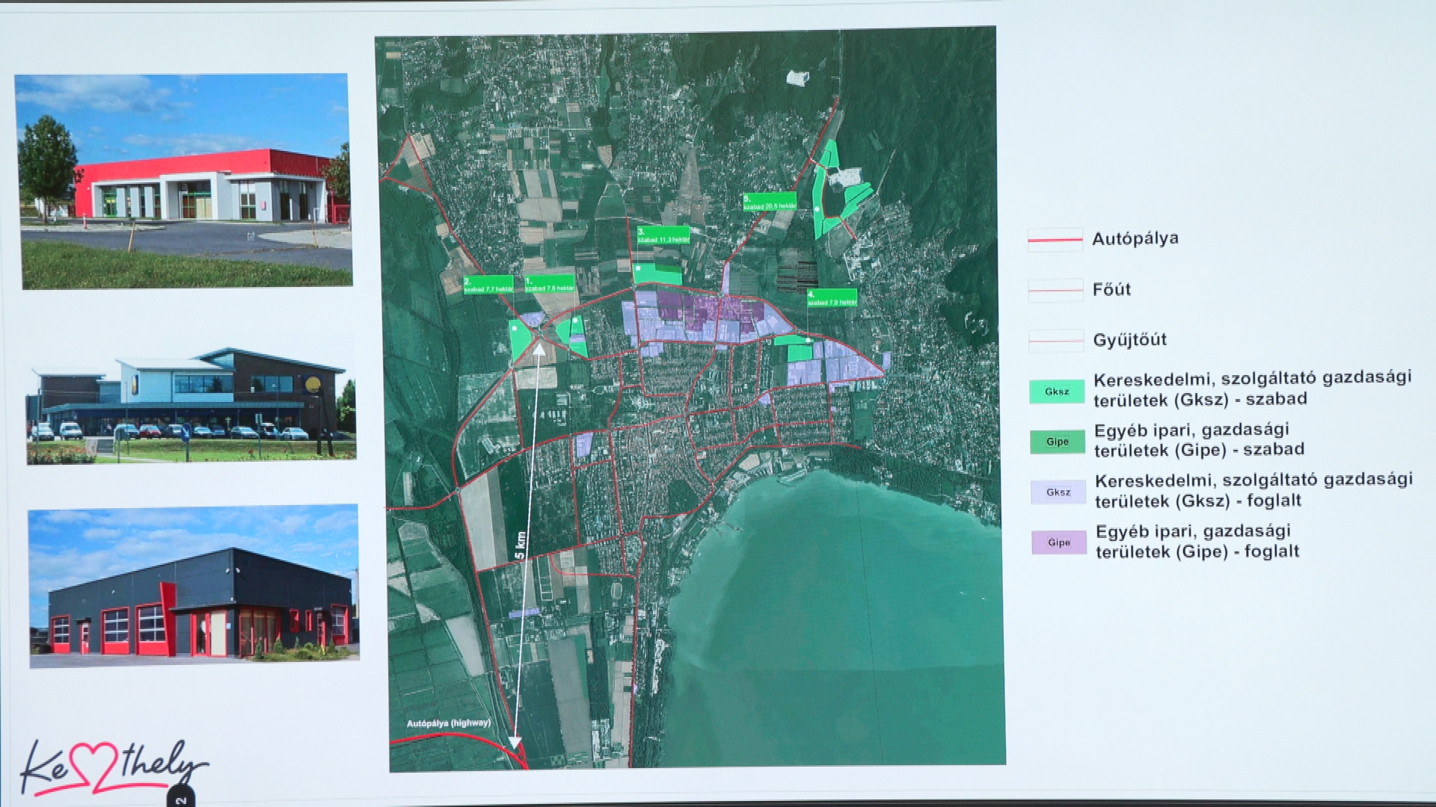The width and height of the screenshot is (1436, 807).
Task: Click the Autópálya legend text
Action: pos(1135,238)
